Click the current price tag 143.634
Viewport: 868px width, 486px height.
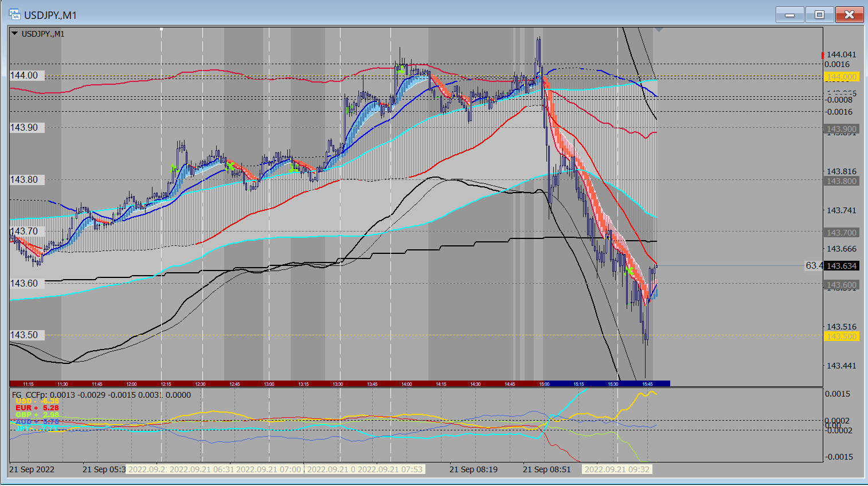[842, 266]
